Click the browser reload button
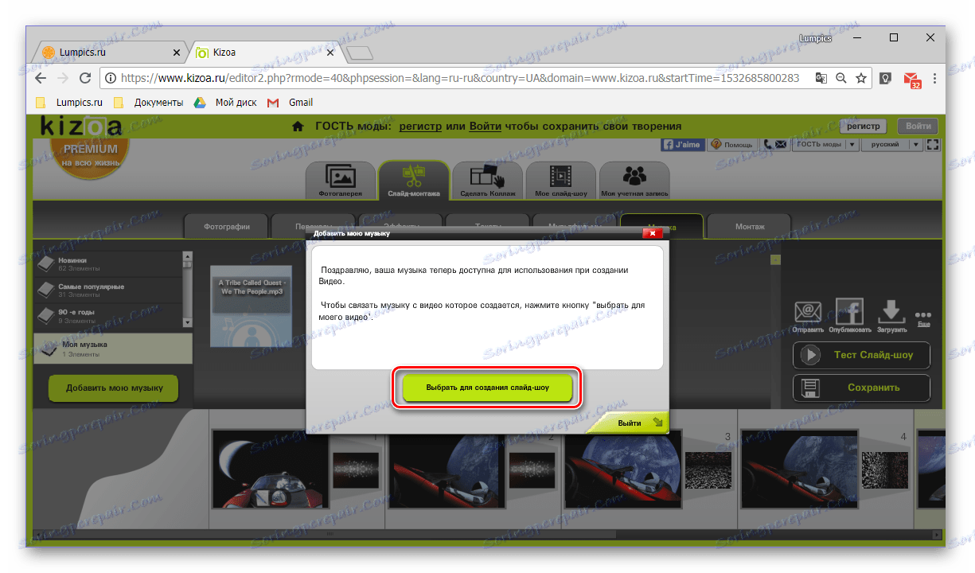The image size is (975, 573). 85,78
